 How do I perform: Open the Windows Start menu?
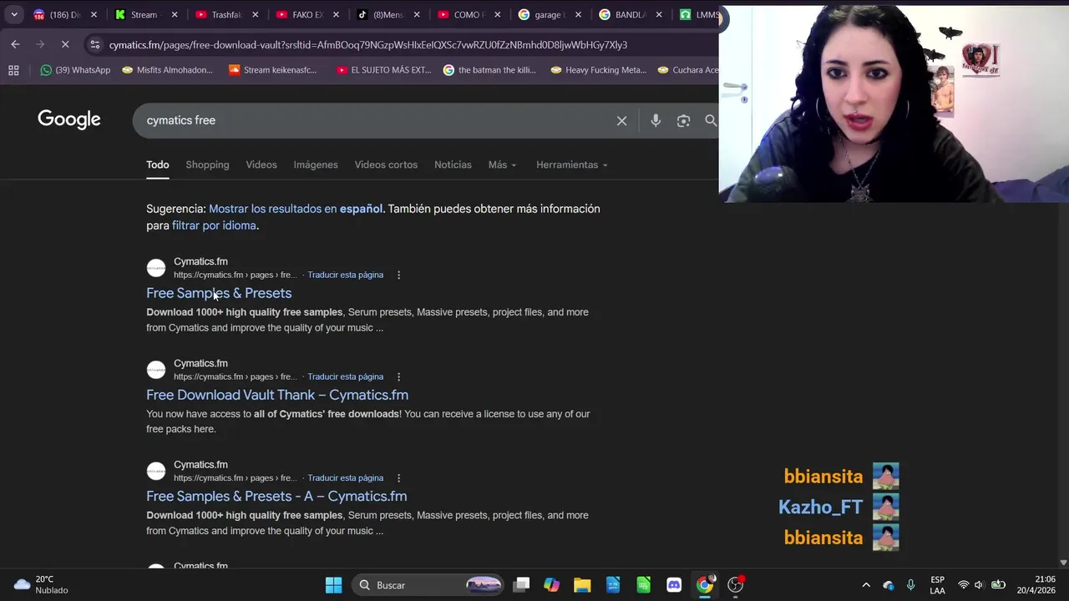tap(333, 585)
